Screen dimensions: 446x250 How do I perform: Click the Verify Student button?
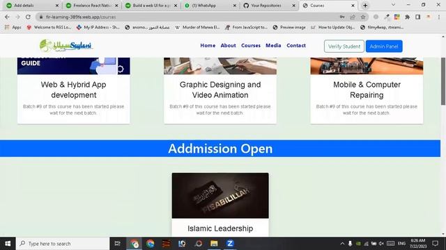344,47
